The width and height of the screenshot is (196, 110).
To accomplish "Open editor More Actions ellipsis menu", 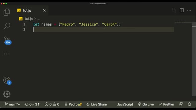I will tap(189, 10).
